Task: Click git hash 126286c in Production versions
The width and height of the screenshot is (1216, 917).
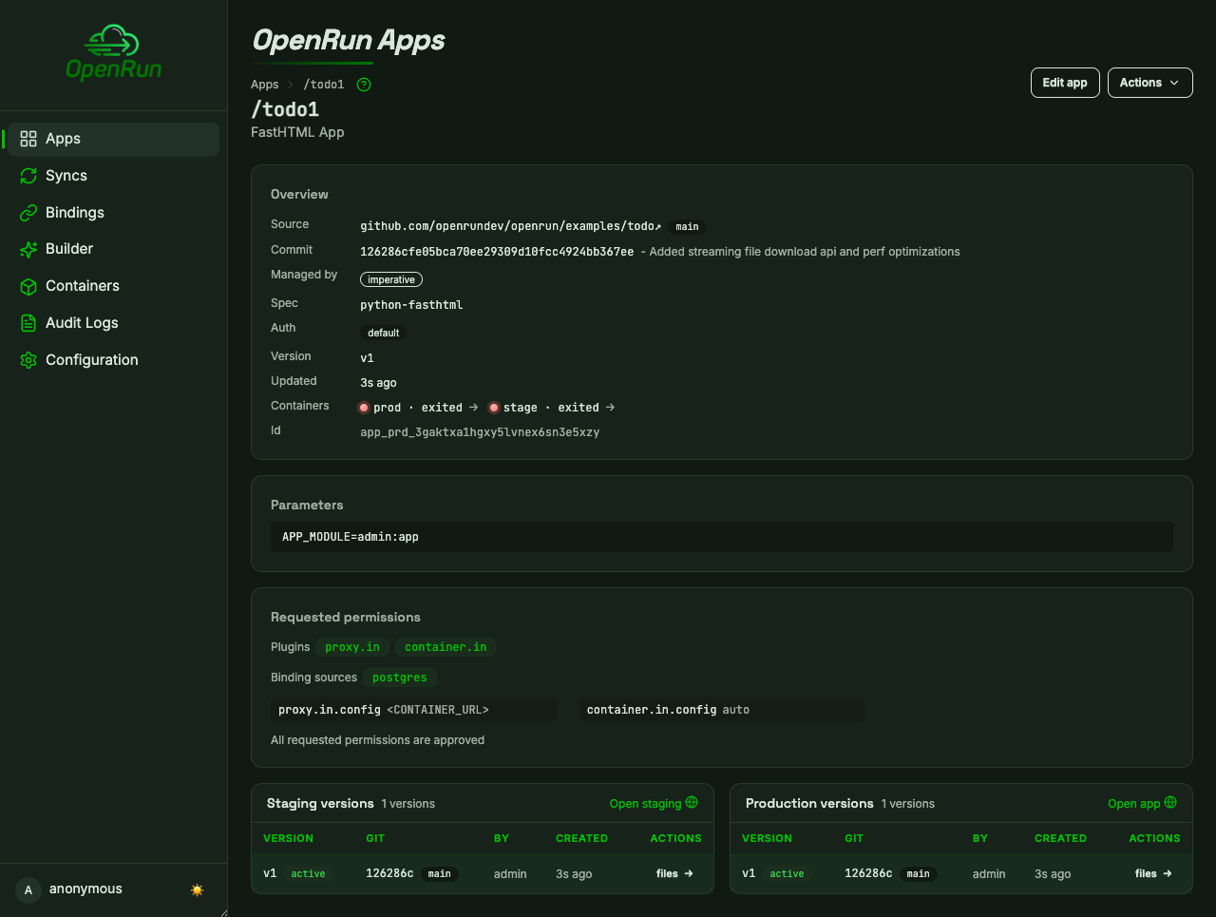Action: tap(868, 873)
